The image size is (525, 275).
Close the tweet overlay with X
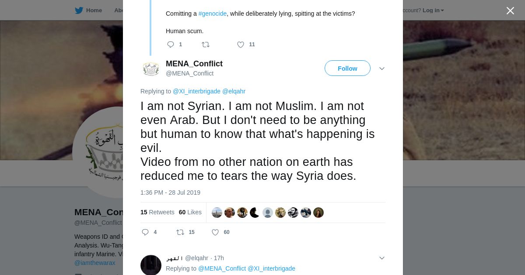tap(510, 11)
